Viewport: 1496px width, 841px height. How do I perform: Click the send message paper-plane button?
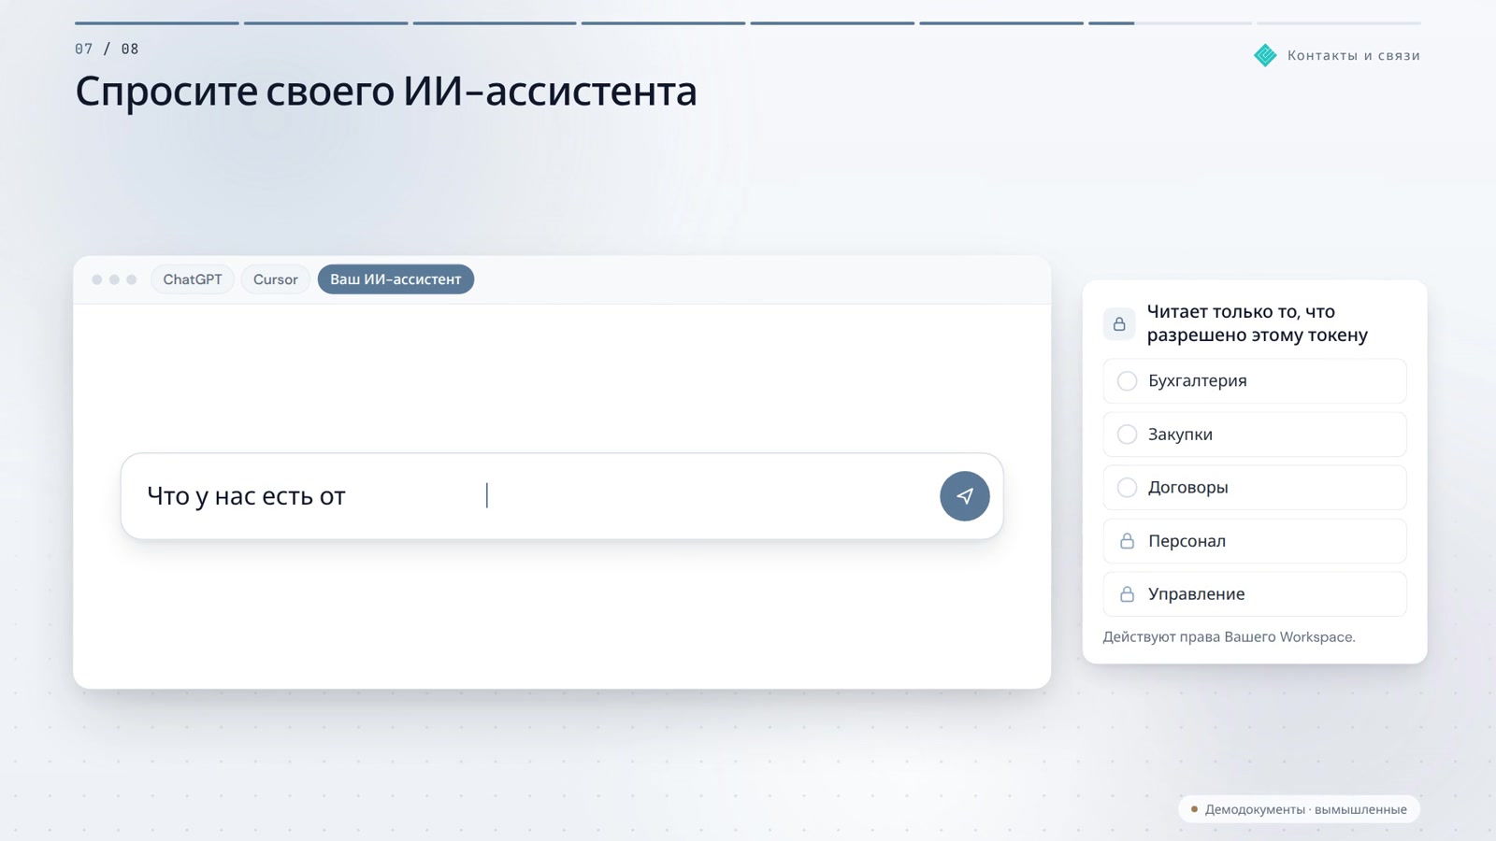tap(964, 496)
